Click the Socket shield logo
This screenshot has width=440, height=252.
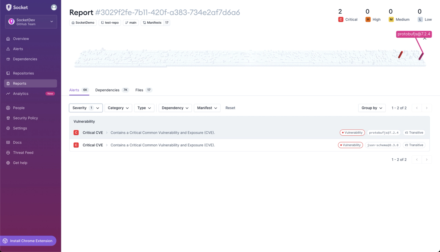[9, 7]
